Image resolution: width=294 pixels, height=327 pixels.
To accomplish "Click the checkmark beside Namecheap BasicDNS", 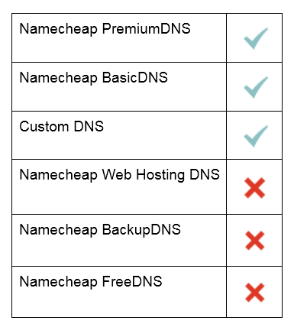I will (256, 87).
